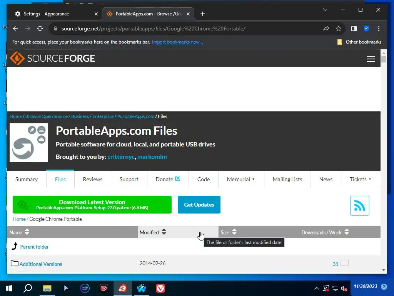View site information via lock icon
The height and width of the screenshot is (296, 394).
(x=55, y=29)
